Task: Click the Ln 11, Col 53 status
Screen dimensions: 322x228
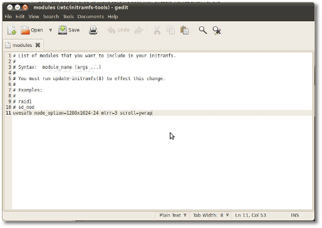Action: [251, 215]
